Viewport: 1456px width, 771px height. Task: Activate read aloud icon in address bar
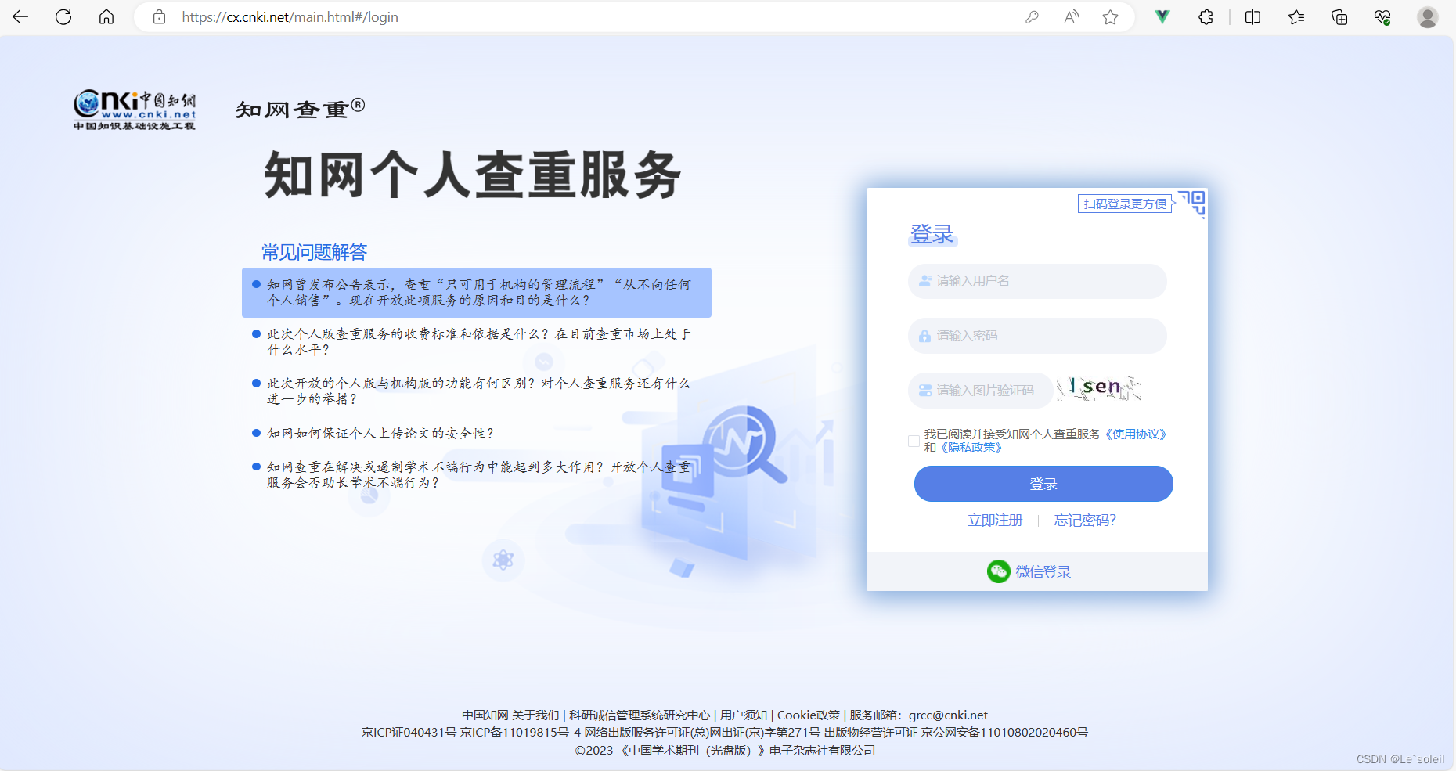point(1072,16)
